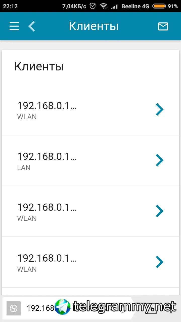Tap the Wi-Fi status bar icon
This screenshot has height=322, width=181.
coord(103,6)
